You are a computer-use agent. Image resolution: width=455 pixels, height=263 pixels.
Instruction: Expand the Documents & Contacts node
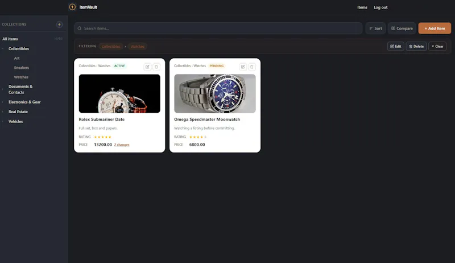click(x=3, y=89)
